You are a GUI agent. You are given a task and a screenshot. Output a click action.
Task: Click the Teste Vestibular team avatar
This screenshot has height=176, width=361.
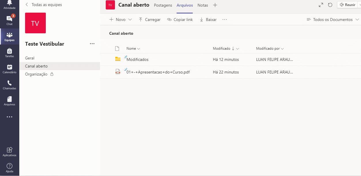[x=35, y=23]
